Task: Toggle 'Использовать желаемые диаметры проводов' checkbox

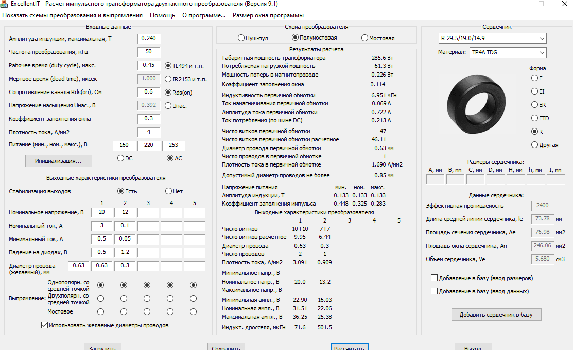Action: click(44, 325)
